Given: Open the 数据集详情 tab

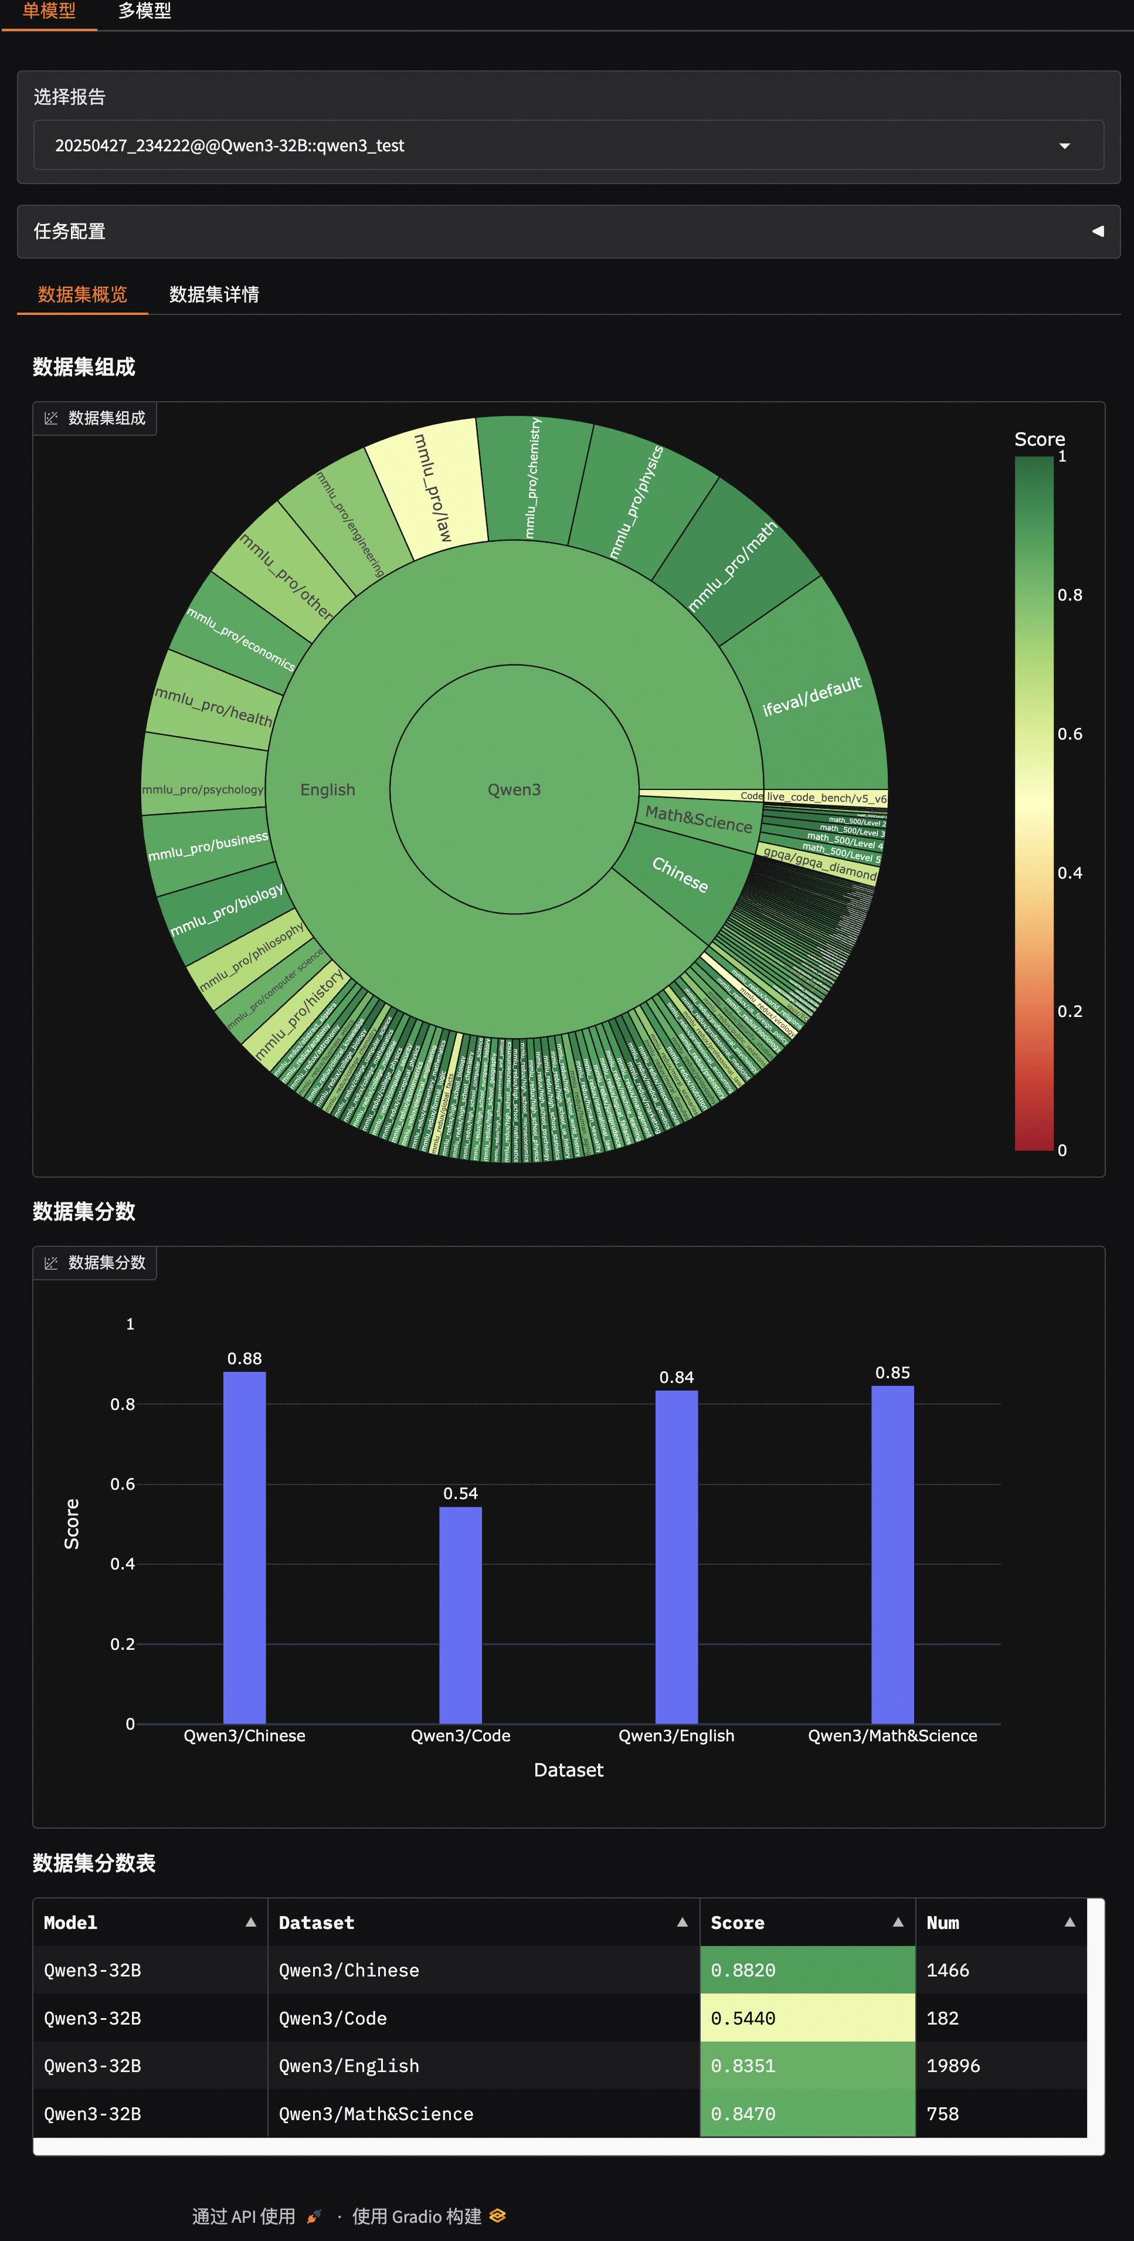Looking at the screenshot, I should (214, 294).
